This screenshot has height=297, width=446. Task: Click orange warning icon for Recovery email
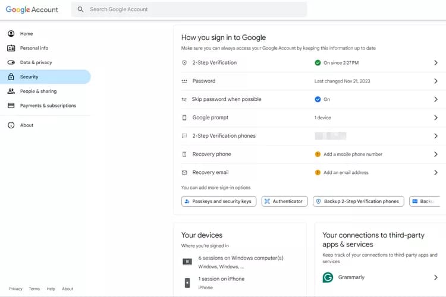(318, 172)
